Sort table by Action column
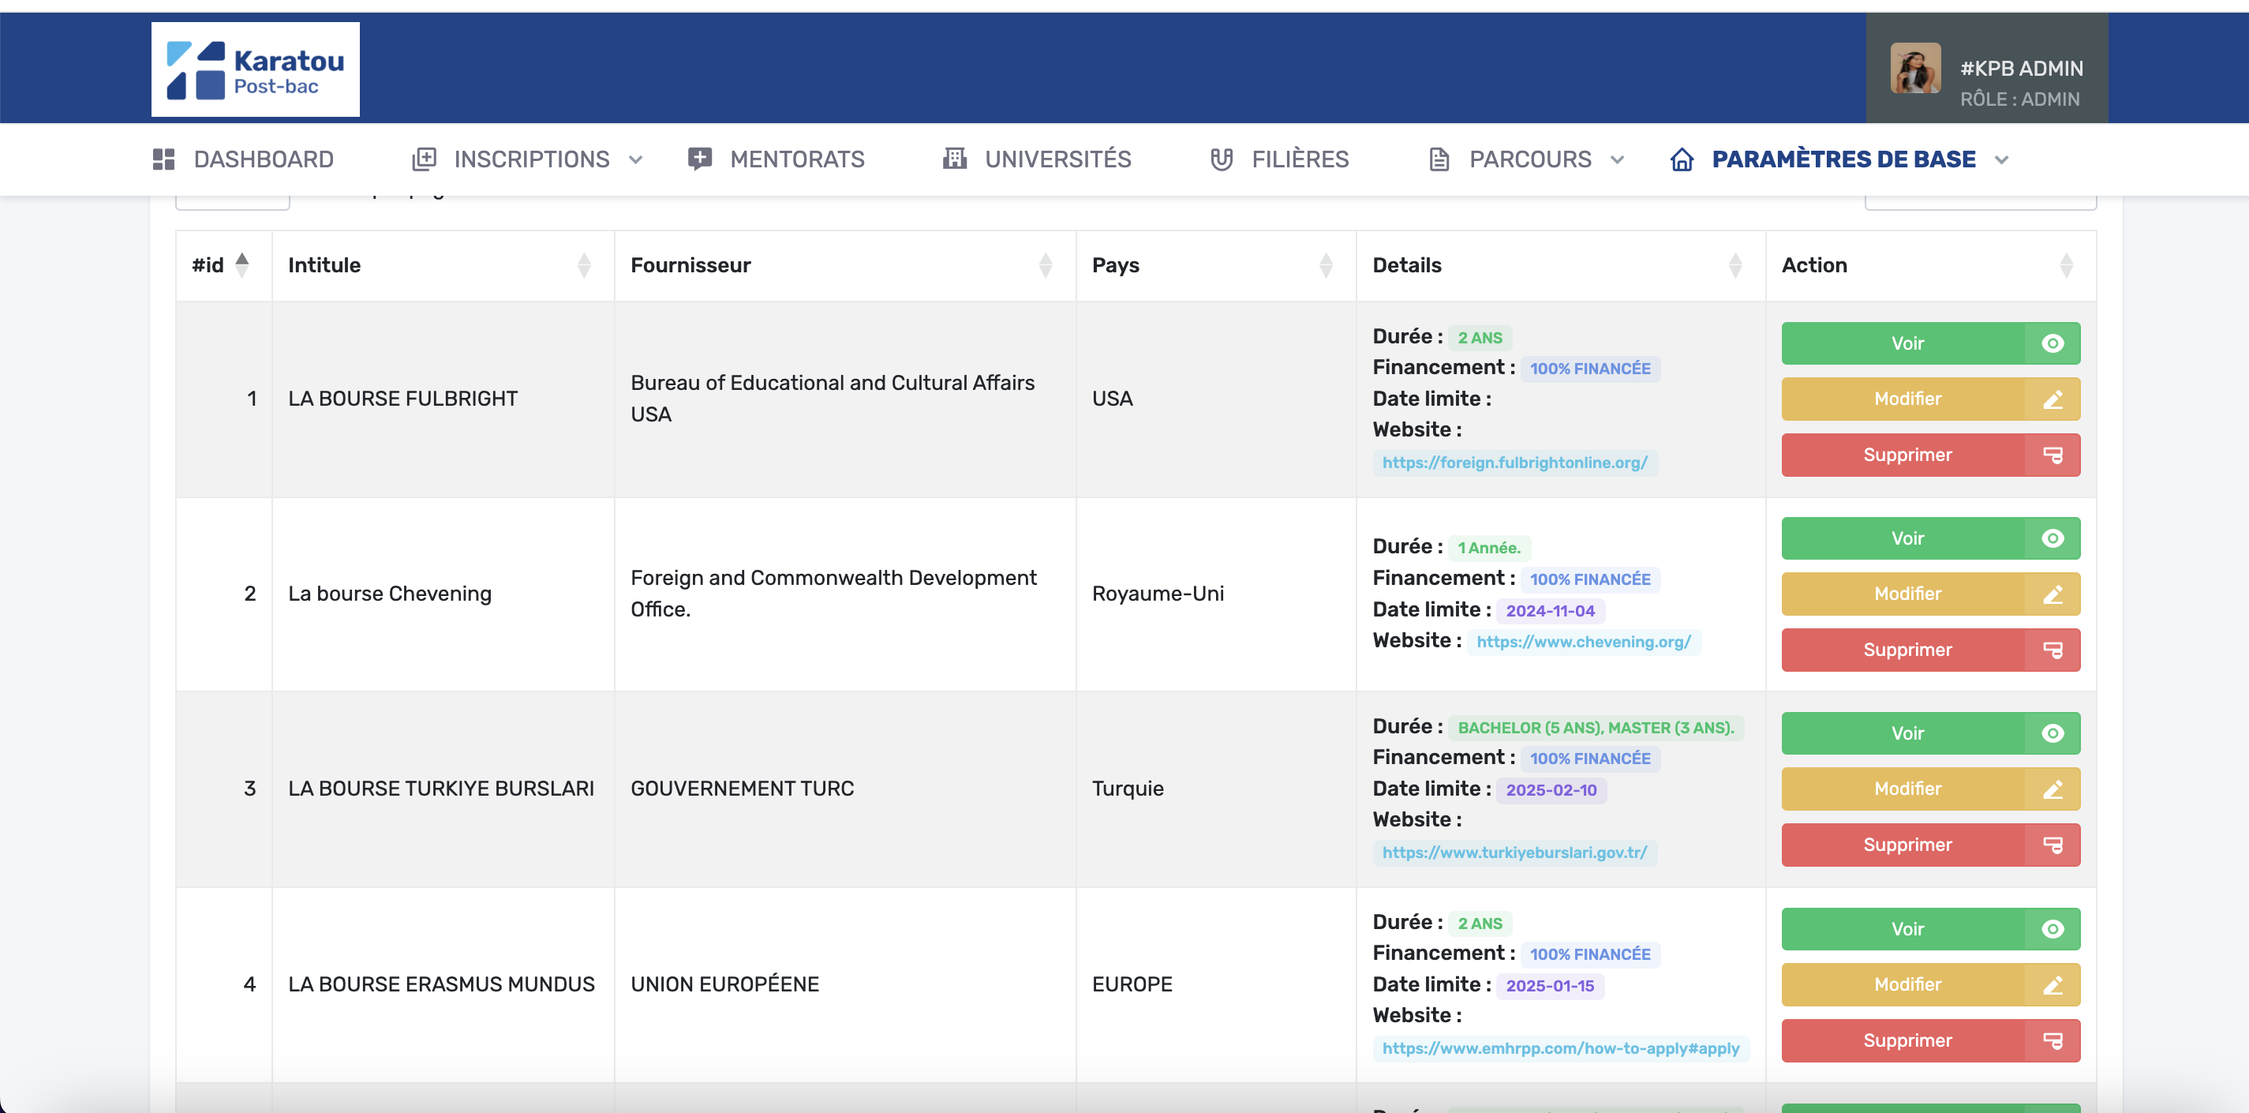This screenshot has width=2249, height=1113. pyautogui.click(x=1930, y=265)
